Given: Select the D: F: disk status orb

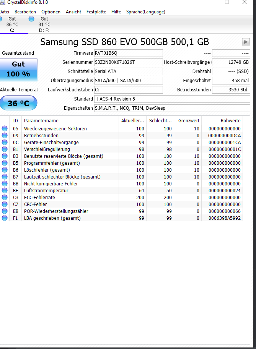Looking at the screenshot, I should [x=31, y=19].
